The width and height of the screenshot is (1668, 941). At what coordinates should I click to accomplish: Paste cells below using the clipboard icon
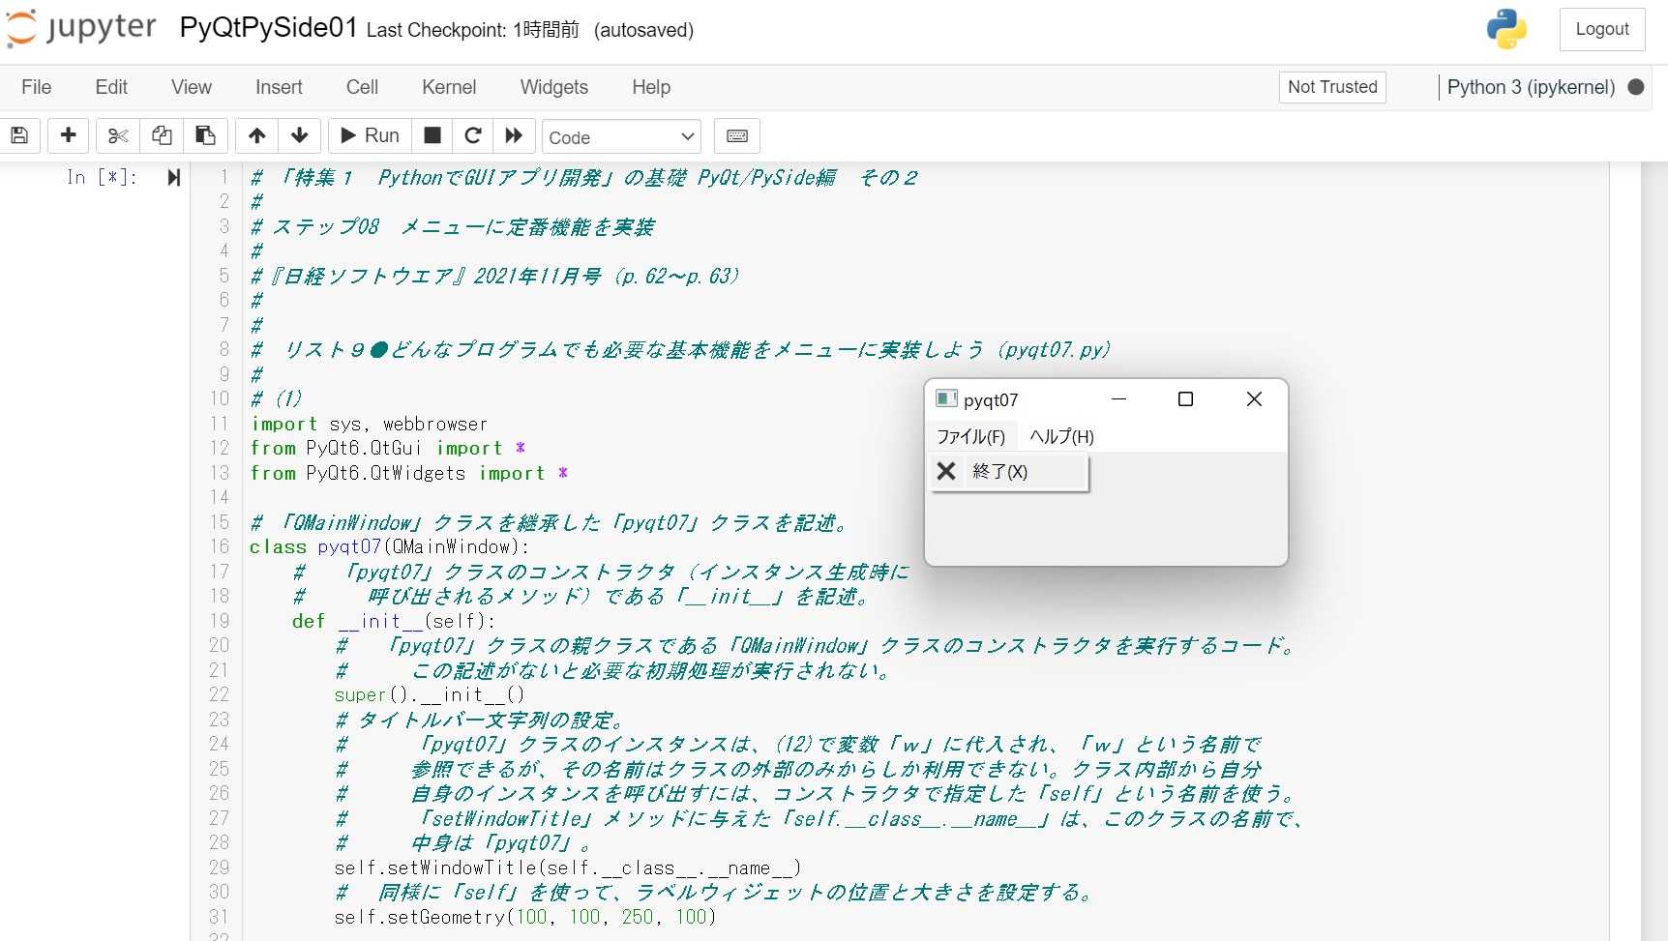(204, 135)
